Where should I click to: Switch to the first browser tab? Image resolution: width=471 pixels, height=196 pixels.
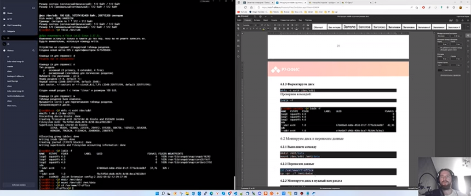coord(258,2)
